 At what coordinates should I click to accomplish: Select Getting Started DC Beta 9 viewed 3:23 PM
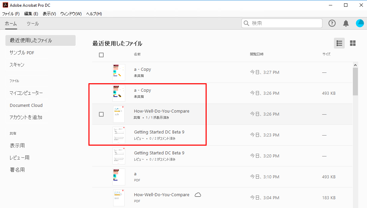pos(159,132)
